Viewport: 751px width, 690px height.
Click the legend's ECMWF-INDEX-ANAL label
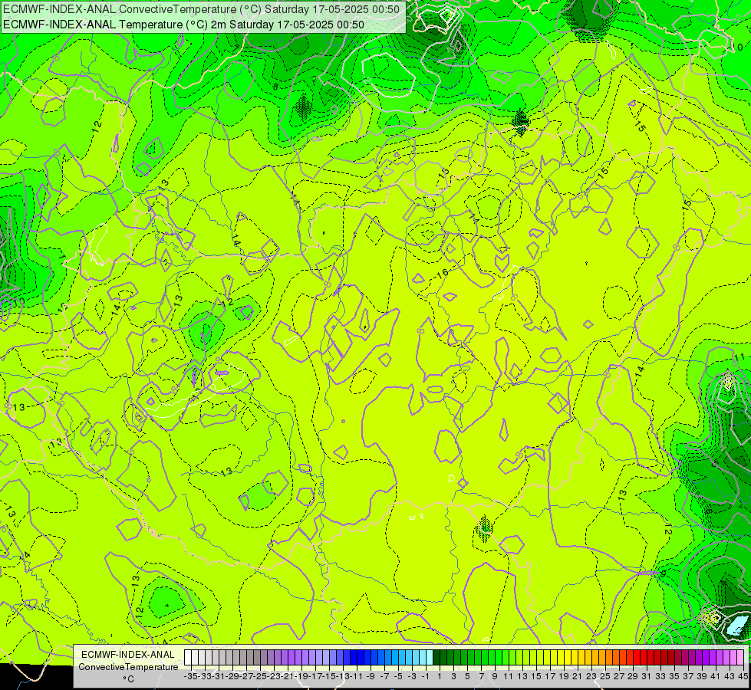(x=128, y=655)
